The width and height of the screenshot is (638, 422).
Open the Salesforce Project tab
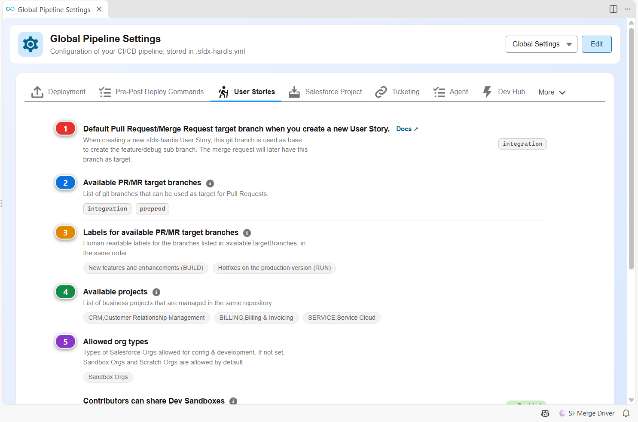tap(325, 92)
